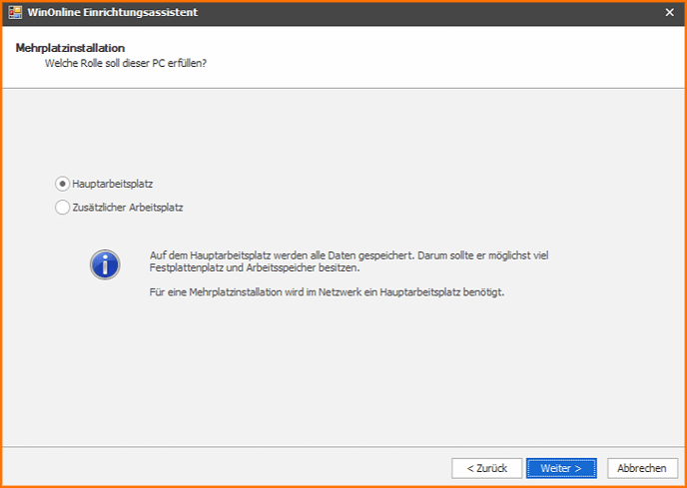
Task: Proceed with the "Weiter >" button
Action: (x=560, y=468)
